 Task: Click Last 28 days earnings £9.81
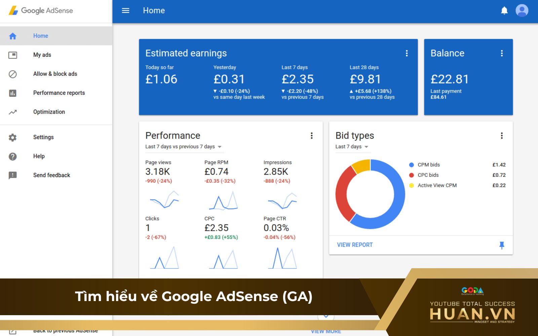365,79
